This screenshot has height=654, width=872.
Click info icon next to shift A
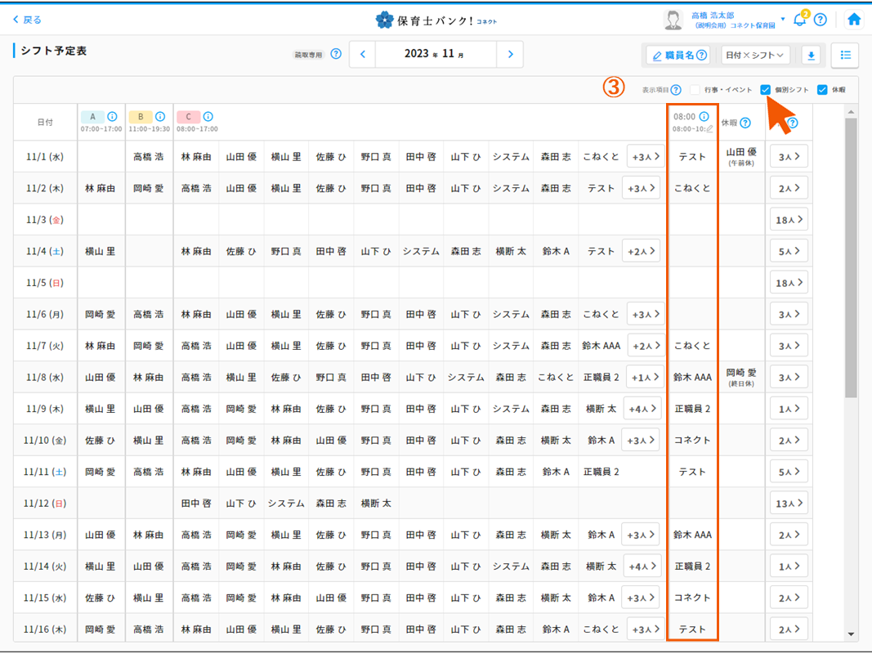(113, 117)
